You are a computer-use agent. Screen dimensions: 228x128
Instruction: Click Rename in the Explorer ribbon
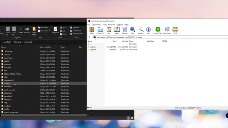27,30
